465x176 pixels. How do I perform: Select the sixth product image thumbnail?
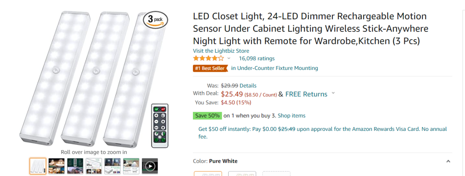[131, 166]
